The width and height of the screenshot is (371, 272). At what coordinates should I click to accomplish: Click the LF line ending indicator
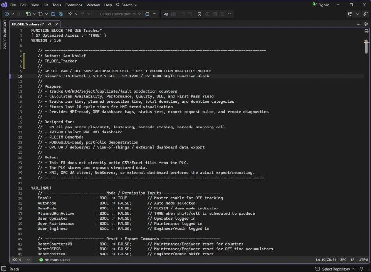(352, 259)
